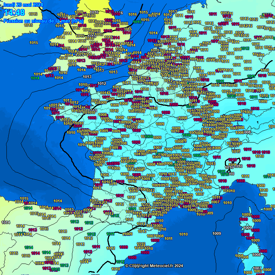Click the 1005 label on France's Atlantic coast
This screenshot has width=275, height=275.
(105, 175)
